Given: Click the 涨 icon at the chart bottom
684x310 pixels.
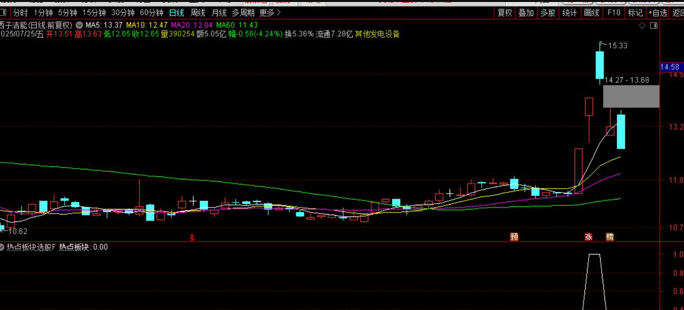Looking at the screenshot, I should (588, 235).
